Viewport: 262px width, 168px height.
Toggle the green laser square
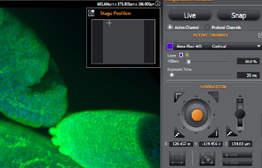[x=187, y=55]
